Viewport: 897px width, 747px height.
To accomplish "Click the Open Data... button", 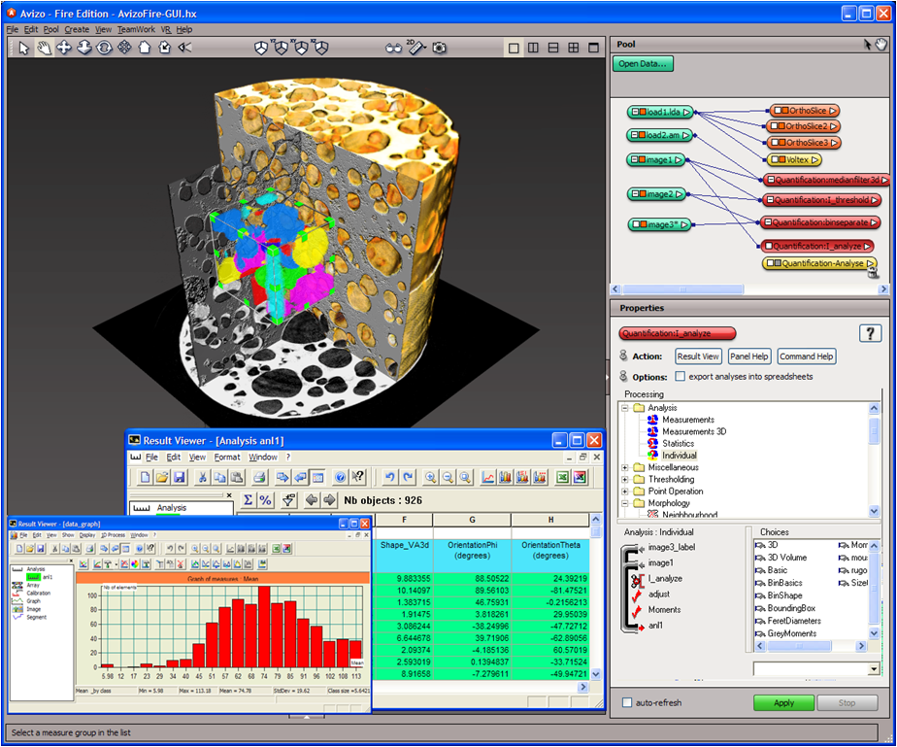I will click(x=642, y=64).
